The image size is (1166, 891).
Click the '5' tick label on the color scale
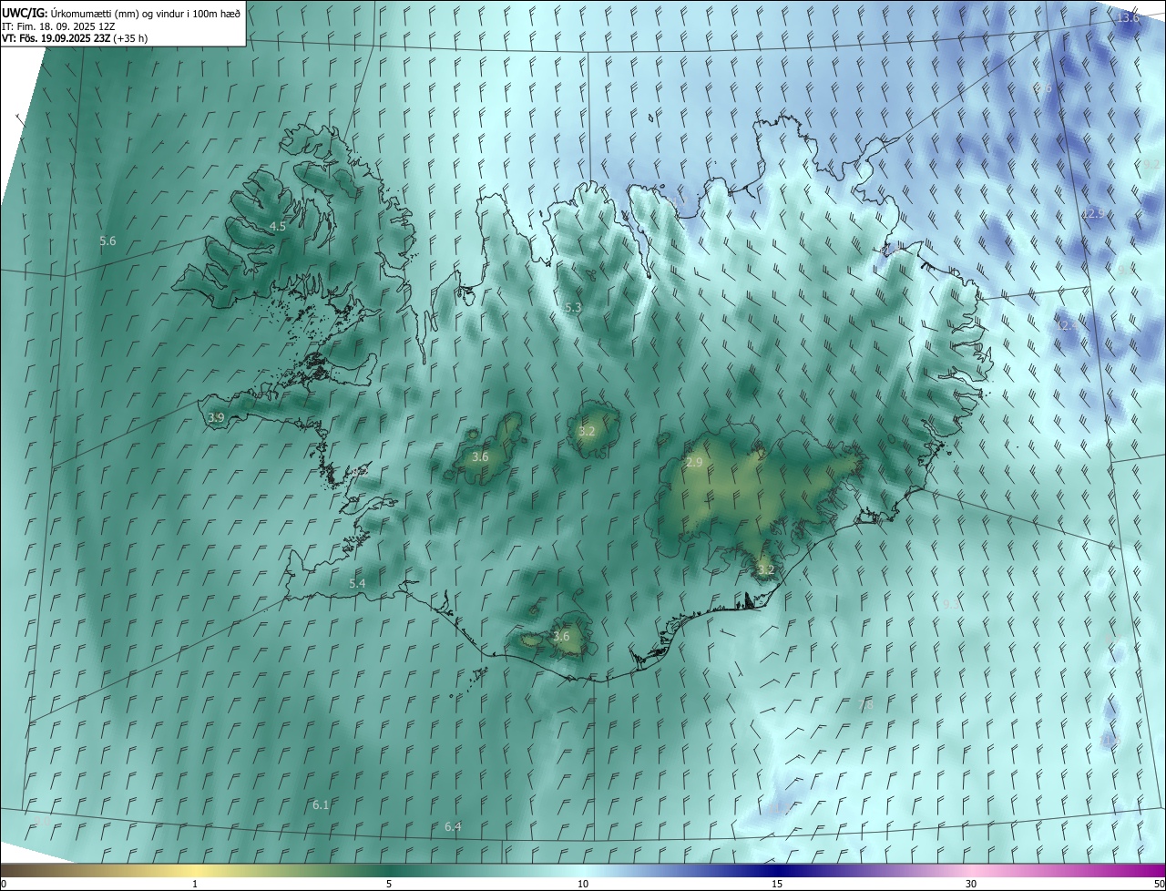coord(389,884)
